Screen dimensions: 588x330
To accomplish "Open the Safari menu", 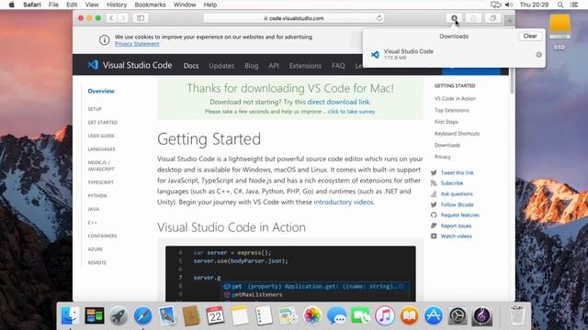I will pos(32,5).
